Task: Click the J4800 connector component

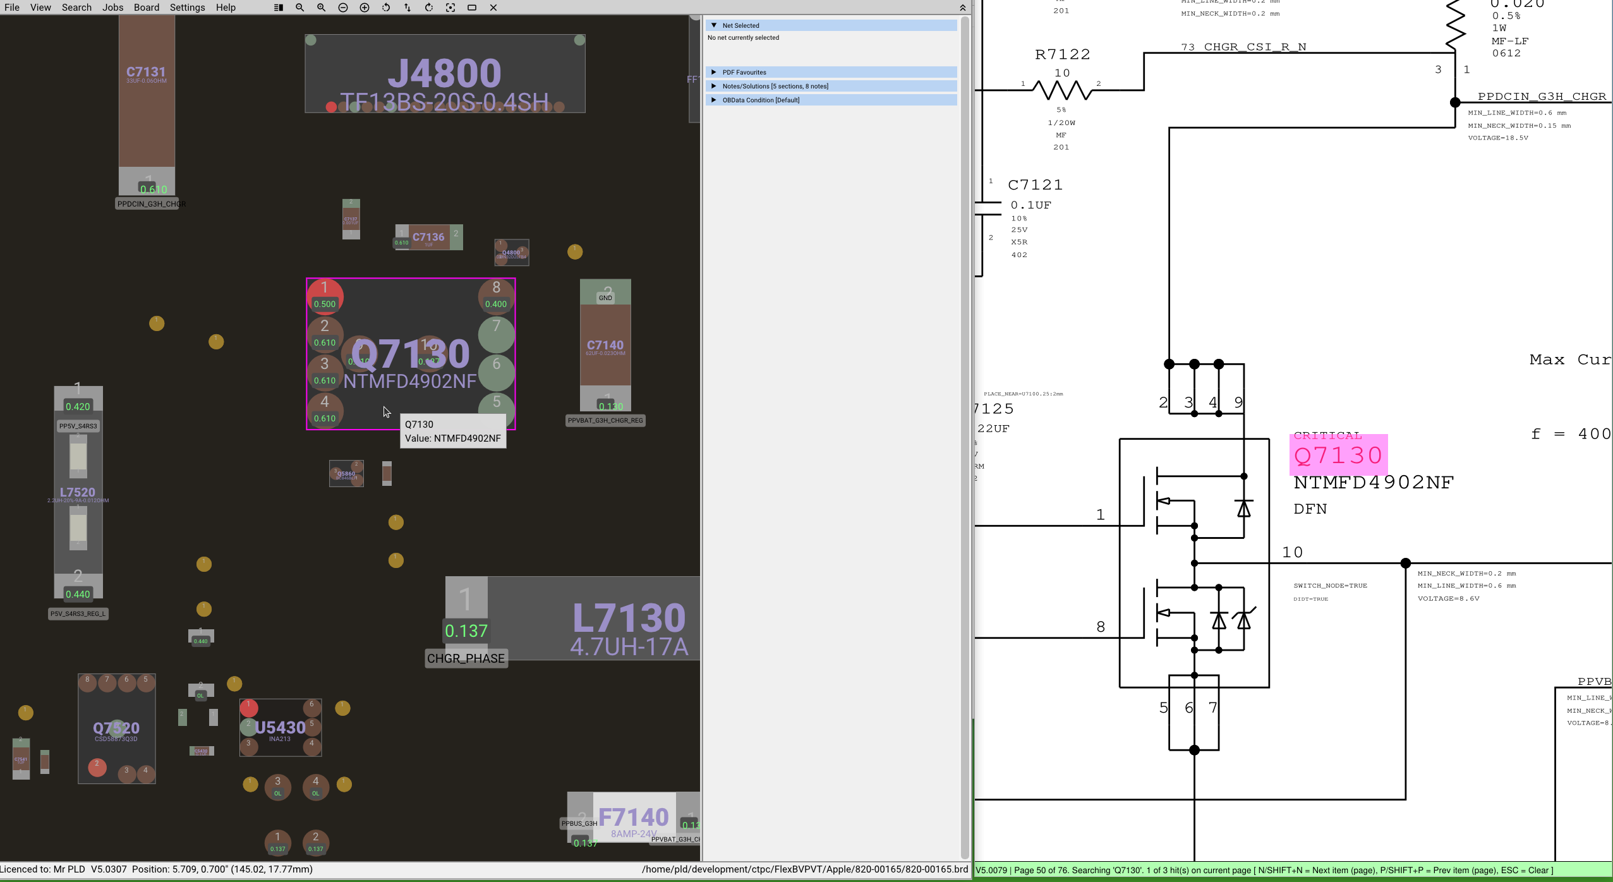Action: (445, 73)
